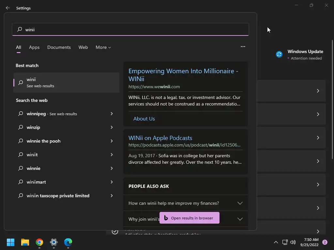Open 'Empowering Women Into Millionaire - WINii' link
The height and width of the screenshot is (250, 334).
pos(183,75)
